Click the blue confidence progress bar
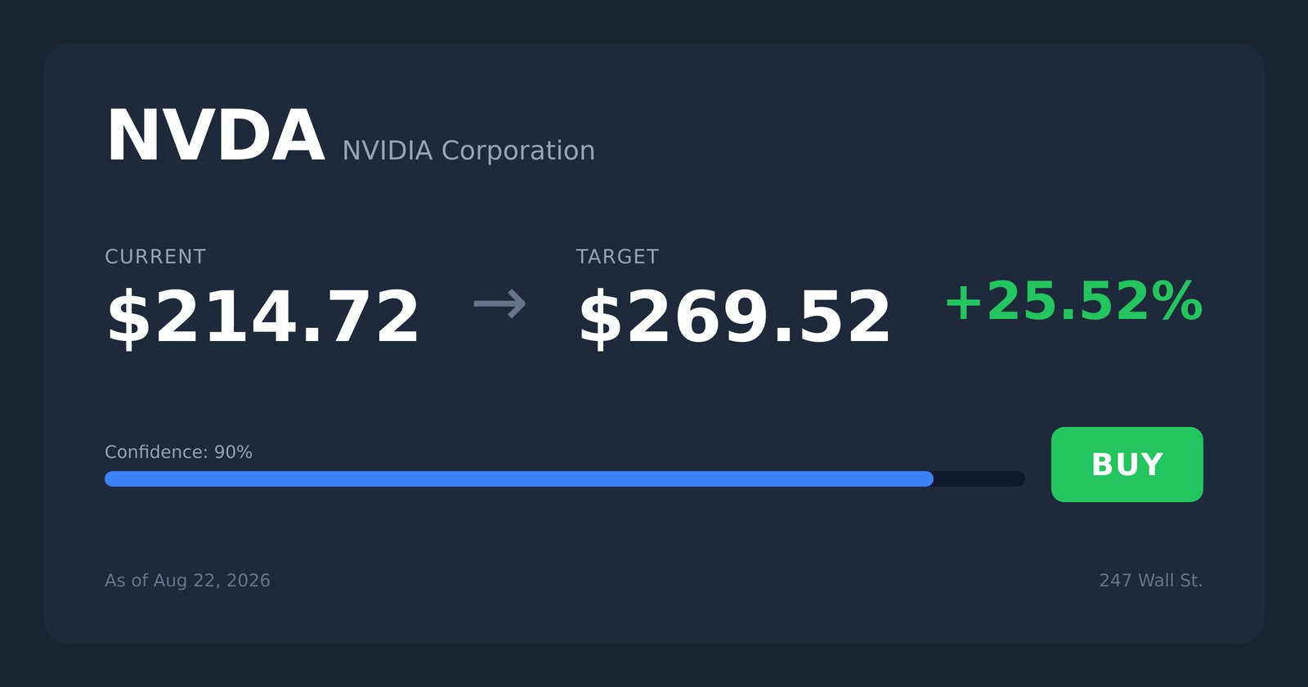 point(519,478)
